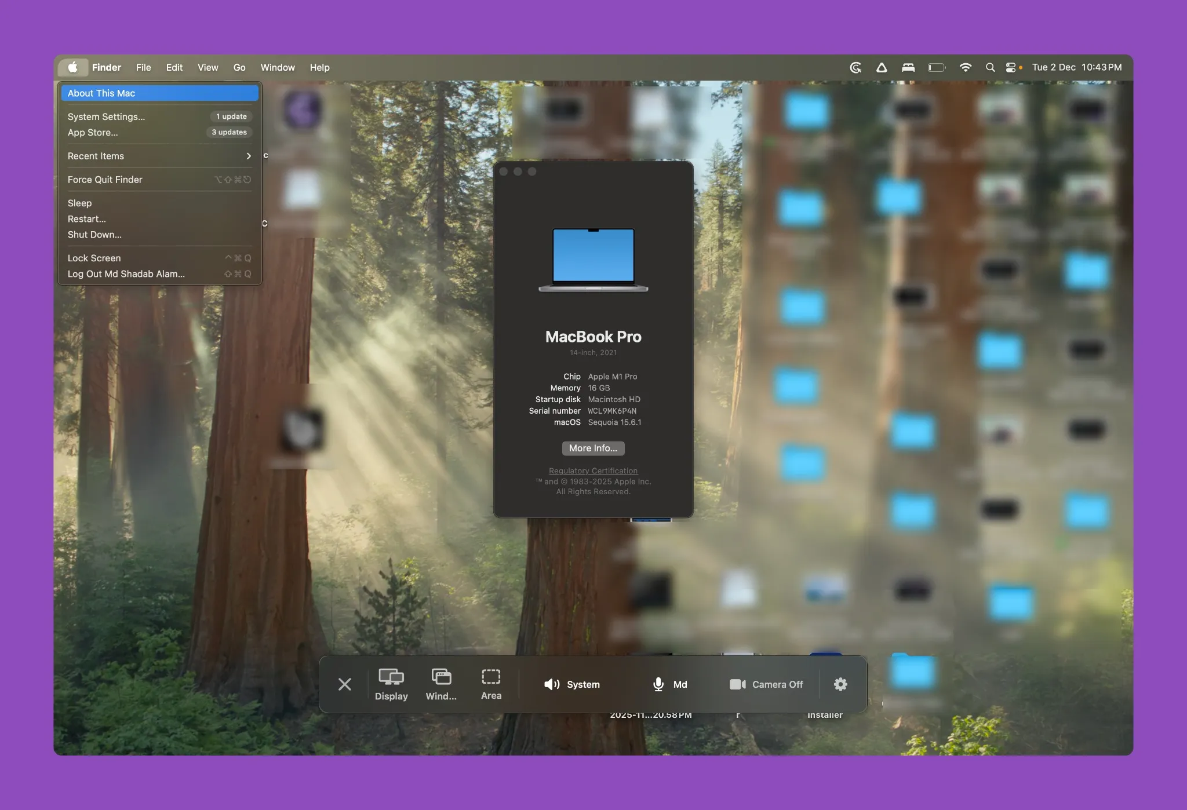Expand the Recent Items submenu
Image resolution: width=1187 pixels, height=810 pixels.
159,156
